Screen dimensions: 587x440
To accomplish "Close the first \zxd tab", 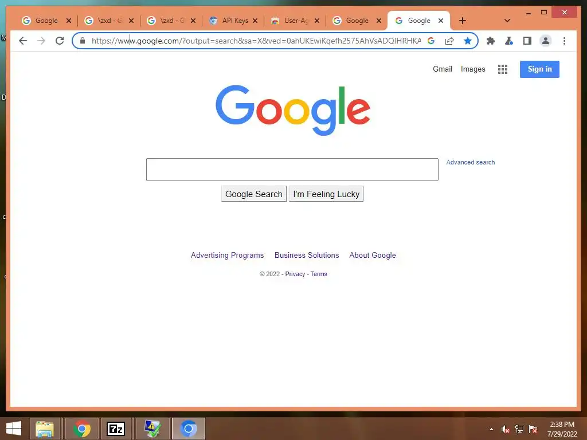I will tap(131, 21).
